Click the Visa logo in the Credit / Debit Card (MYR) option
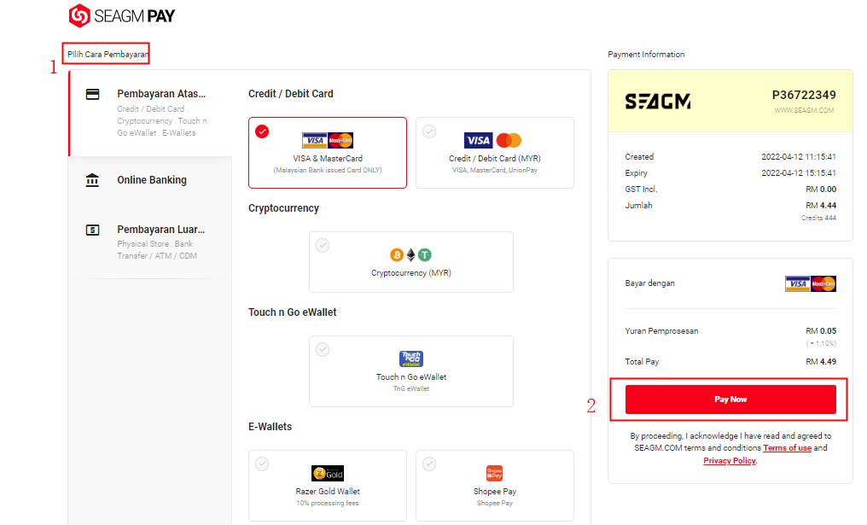The image size is (867, 525). (x=478, y=141)
